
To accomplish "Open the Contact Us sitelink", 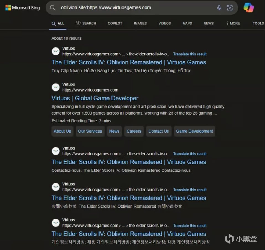I will click(159, 131).
